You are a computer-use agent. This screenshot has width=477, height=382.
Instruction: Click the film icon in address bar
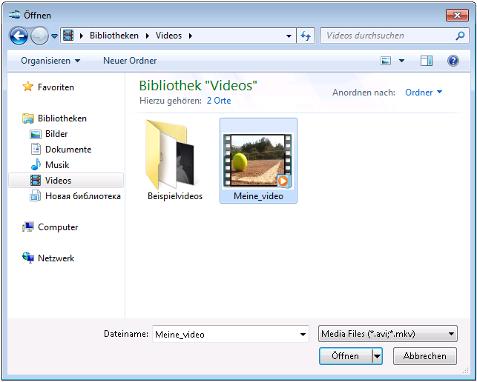tap(68, 36)
